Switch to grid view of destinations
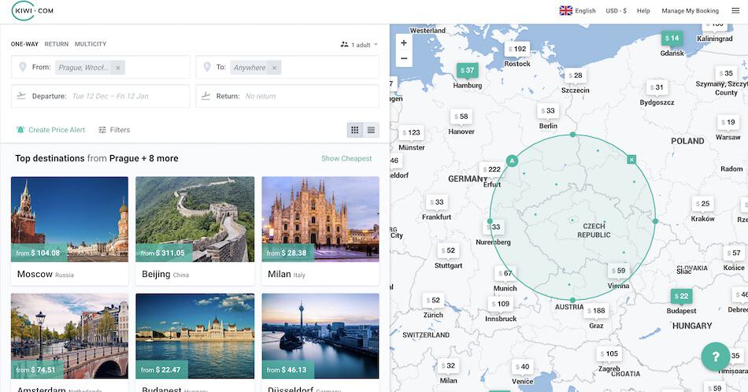The width and height of the screenshot is (748, 392). click(x=355, y=130)
